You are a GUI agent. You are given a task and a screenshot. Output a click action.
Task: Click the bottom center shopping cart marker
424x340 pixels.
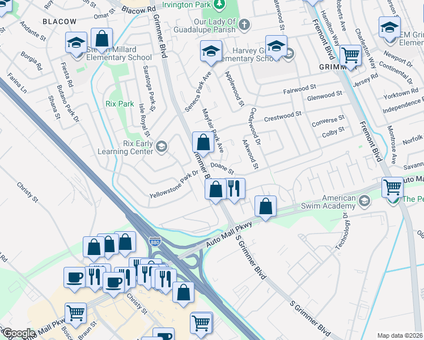click(201, 323)
